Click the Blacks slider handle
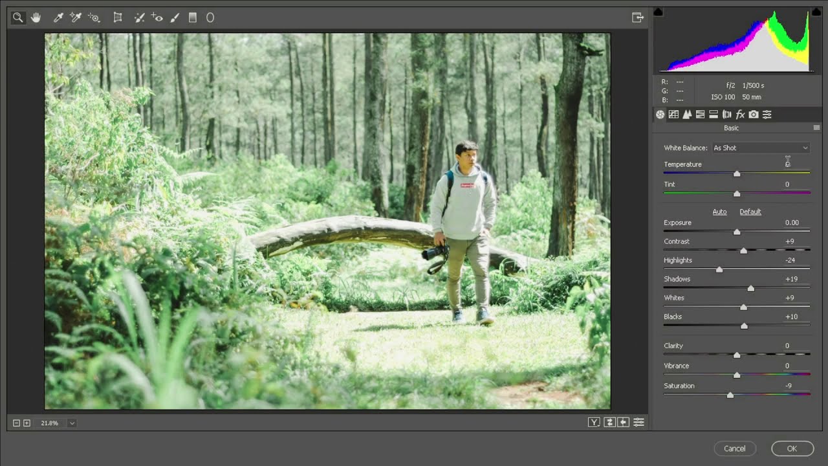Viewport: 828px width, 466px height. pyautogui.click(x=744, y=326)
